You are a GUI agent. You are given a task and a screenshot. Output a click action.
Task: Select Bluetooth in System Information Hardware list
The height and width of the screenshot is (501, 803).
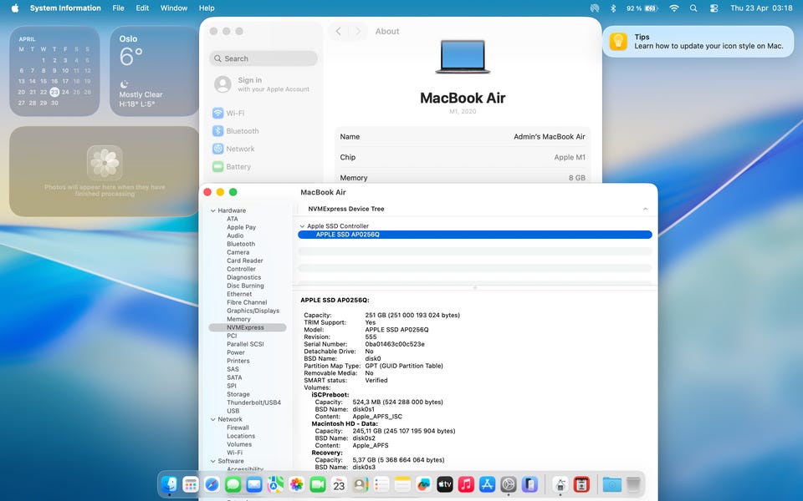pos(241,244)
